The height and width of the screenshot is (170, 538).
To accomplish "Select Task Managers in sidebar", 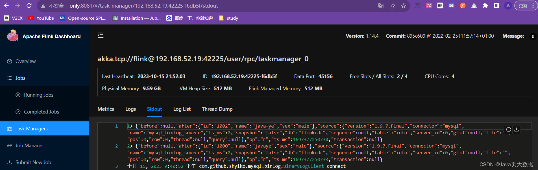I will (44, 128).
